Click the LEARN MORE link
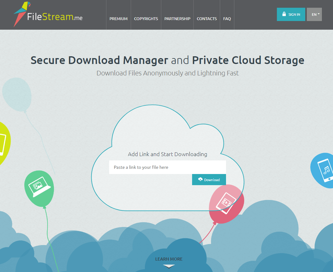Screen dimensions: 333x272 pyautogui.click(x=169, y=259)
